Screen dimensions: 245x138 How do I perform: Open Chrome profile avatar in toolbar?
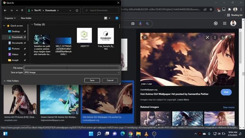pyautogui.click(x=235, y=9)
